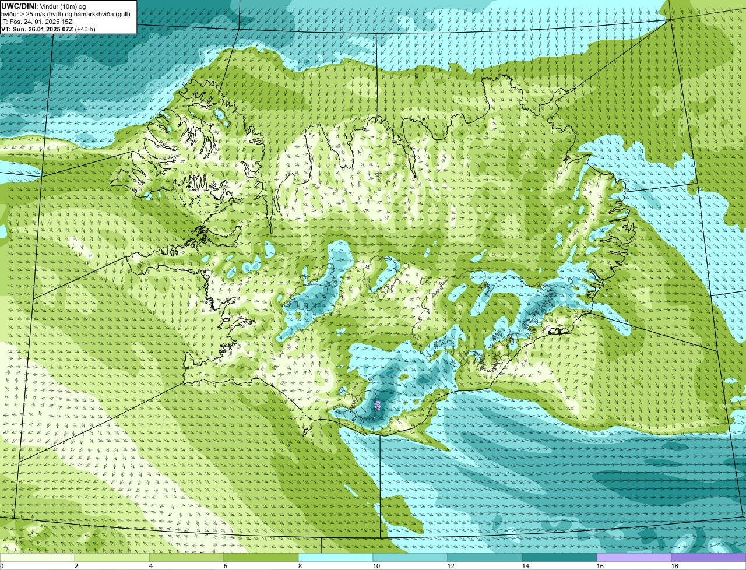The image size is (746, 570).
Task: Click the legend scale label '2'
Action: click(76, 566)
